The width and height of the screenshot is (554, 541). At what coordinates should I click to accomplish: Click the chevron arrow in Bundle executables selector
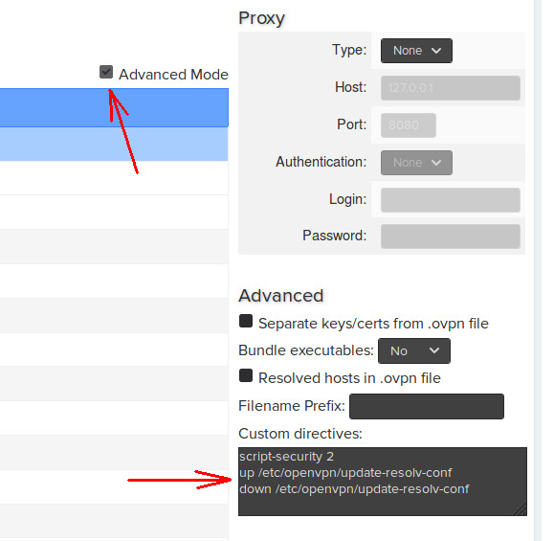(434, 350)
